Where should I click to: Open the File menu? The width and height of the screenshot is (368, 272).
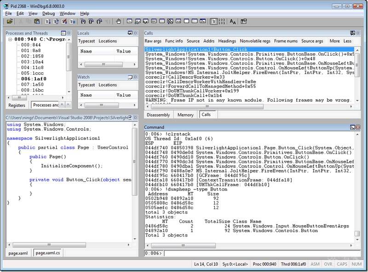[x=8, y=13]
